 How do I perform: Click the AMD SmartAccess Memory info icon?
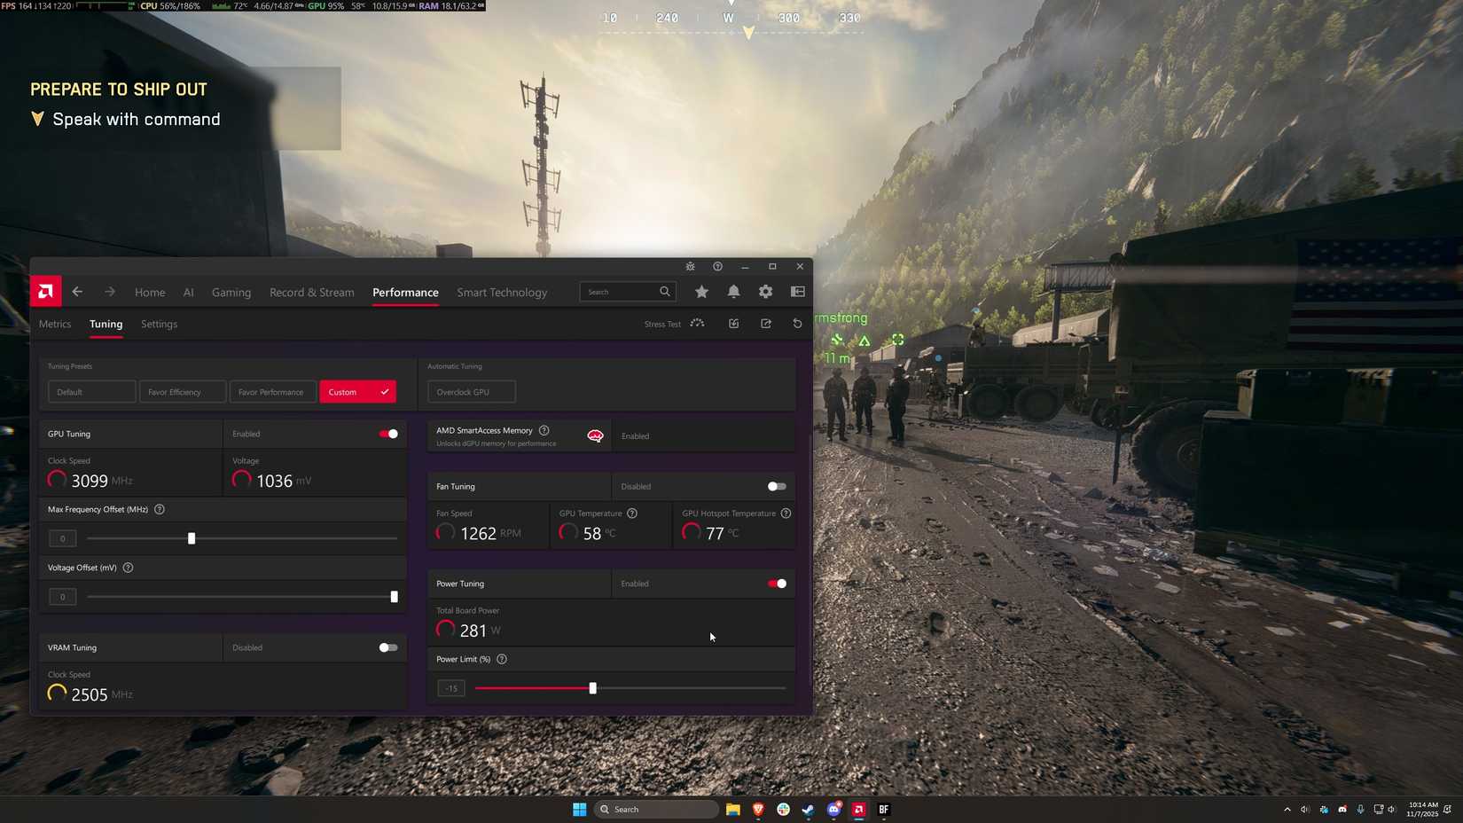tap(544, 430)
